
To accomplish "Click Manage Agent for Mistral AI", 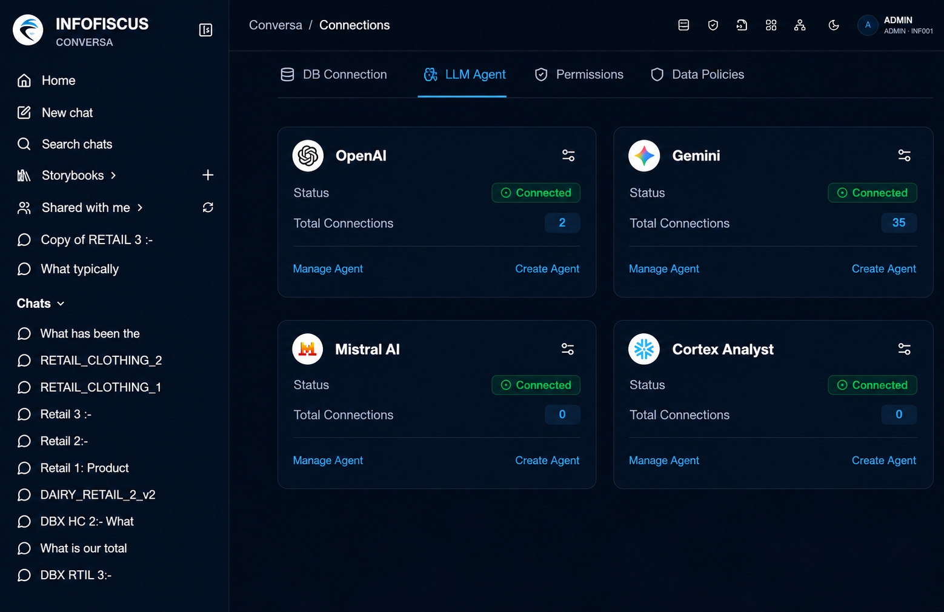I will point(328,461).
